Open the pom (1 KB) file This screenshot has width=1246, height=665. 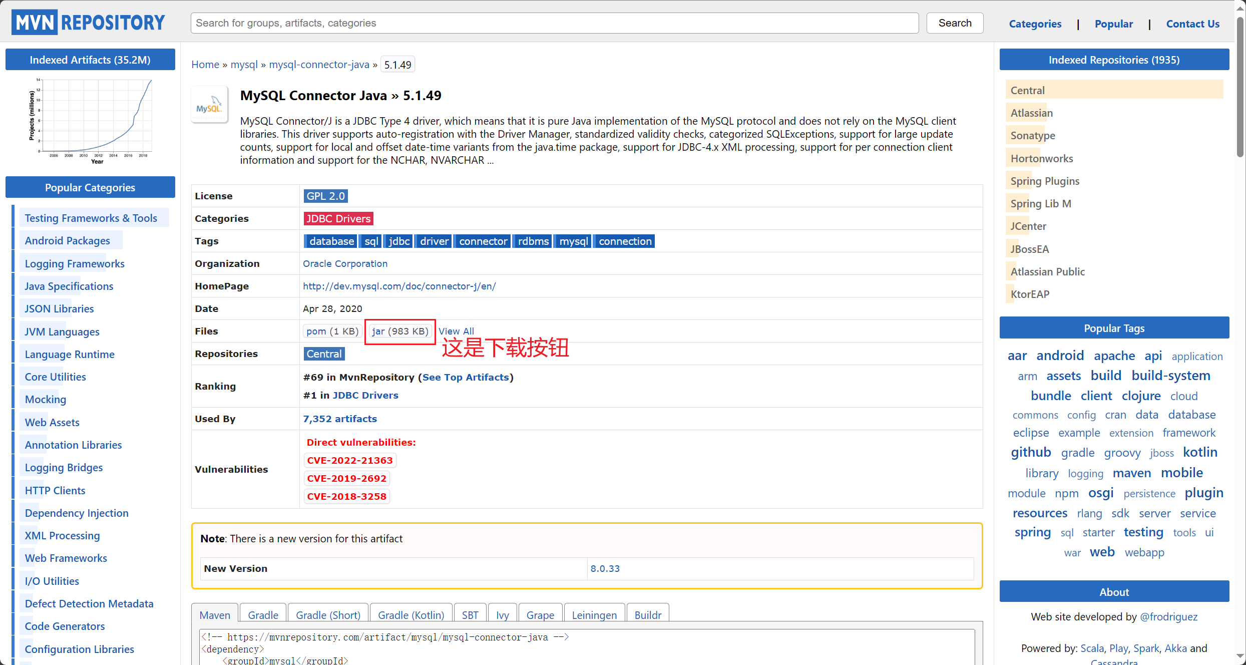click(332, 331)
